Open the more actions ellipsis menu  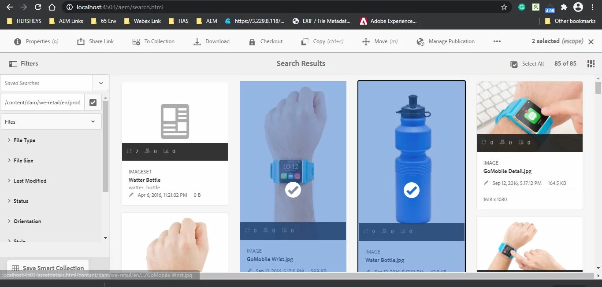[x=497, y=41]
